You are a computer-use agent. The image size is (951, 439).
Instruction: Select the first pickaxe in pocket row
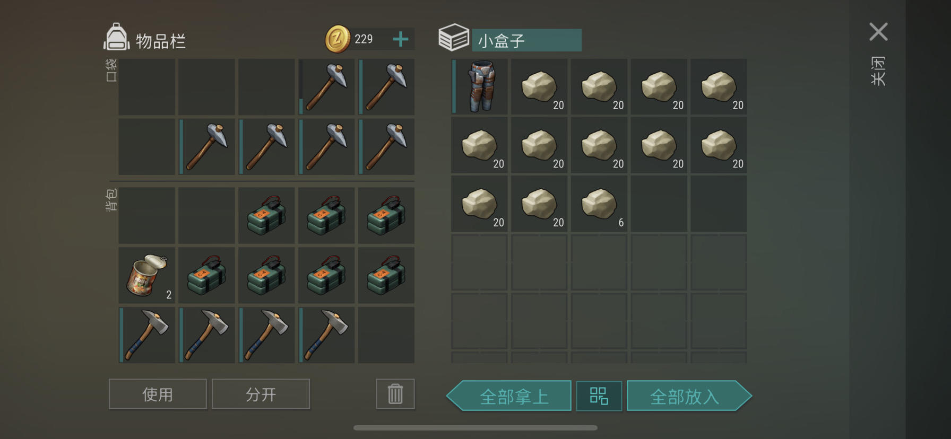click(x=326, y=86)
